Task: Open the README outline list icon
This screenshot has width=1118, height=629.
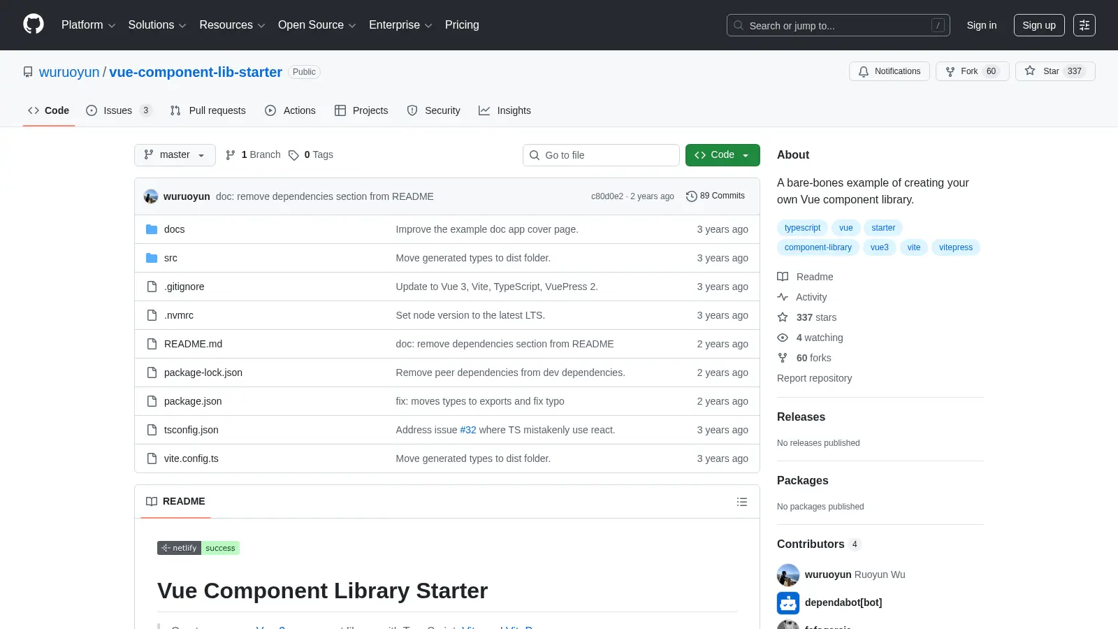Action: [742, 502]
